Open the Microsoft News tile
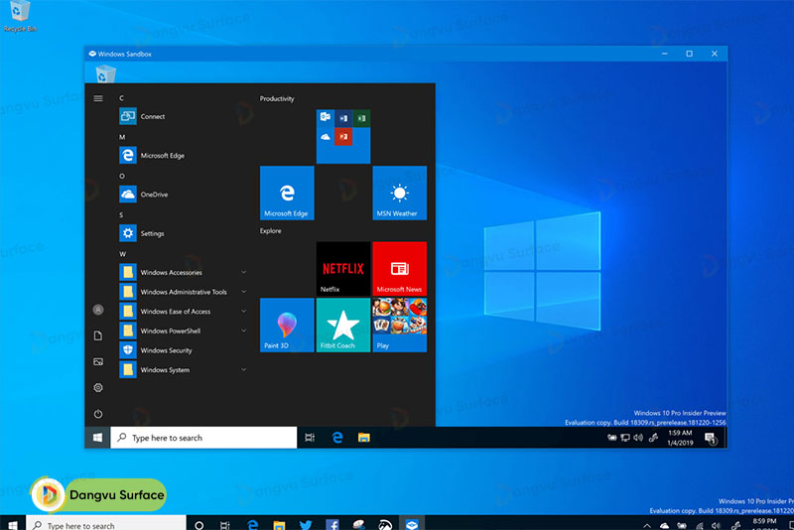This screenshot has width=794, height=530. 400,269
